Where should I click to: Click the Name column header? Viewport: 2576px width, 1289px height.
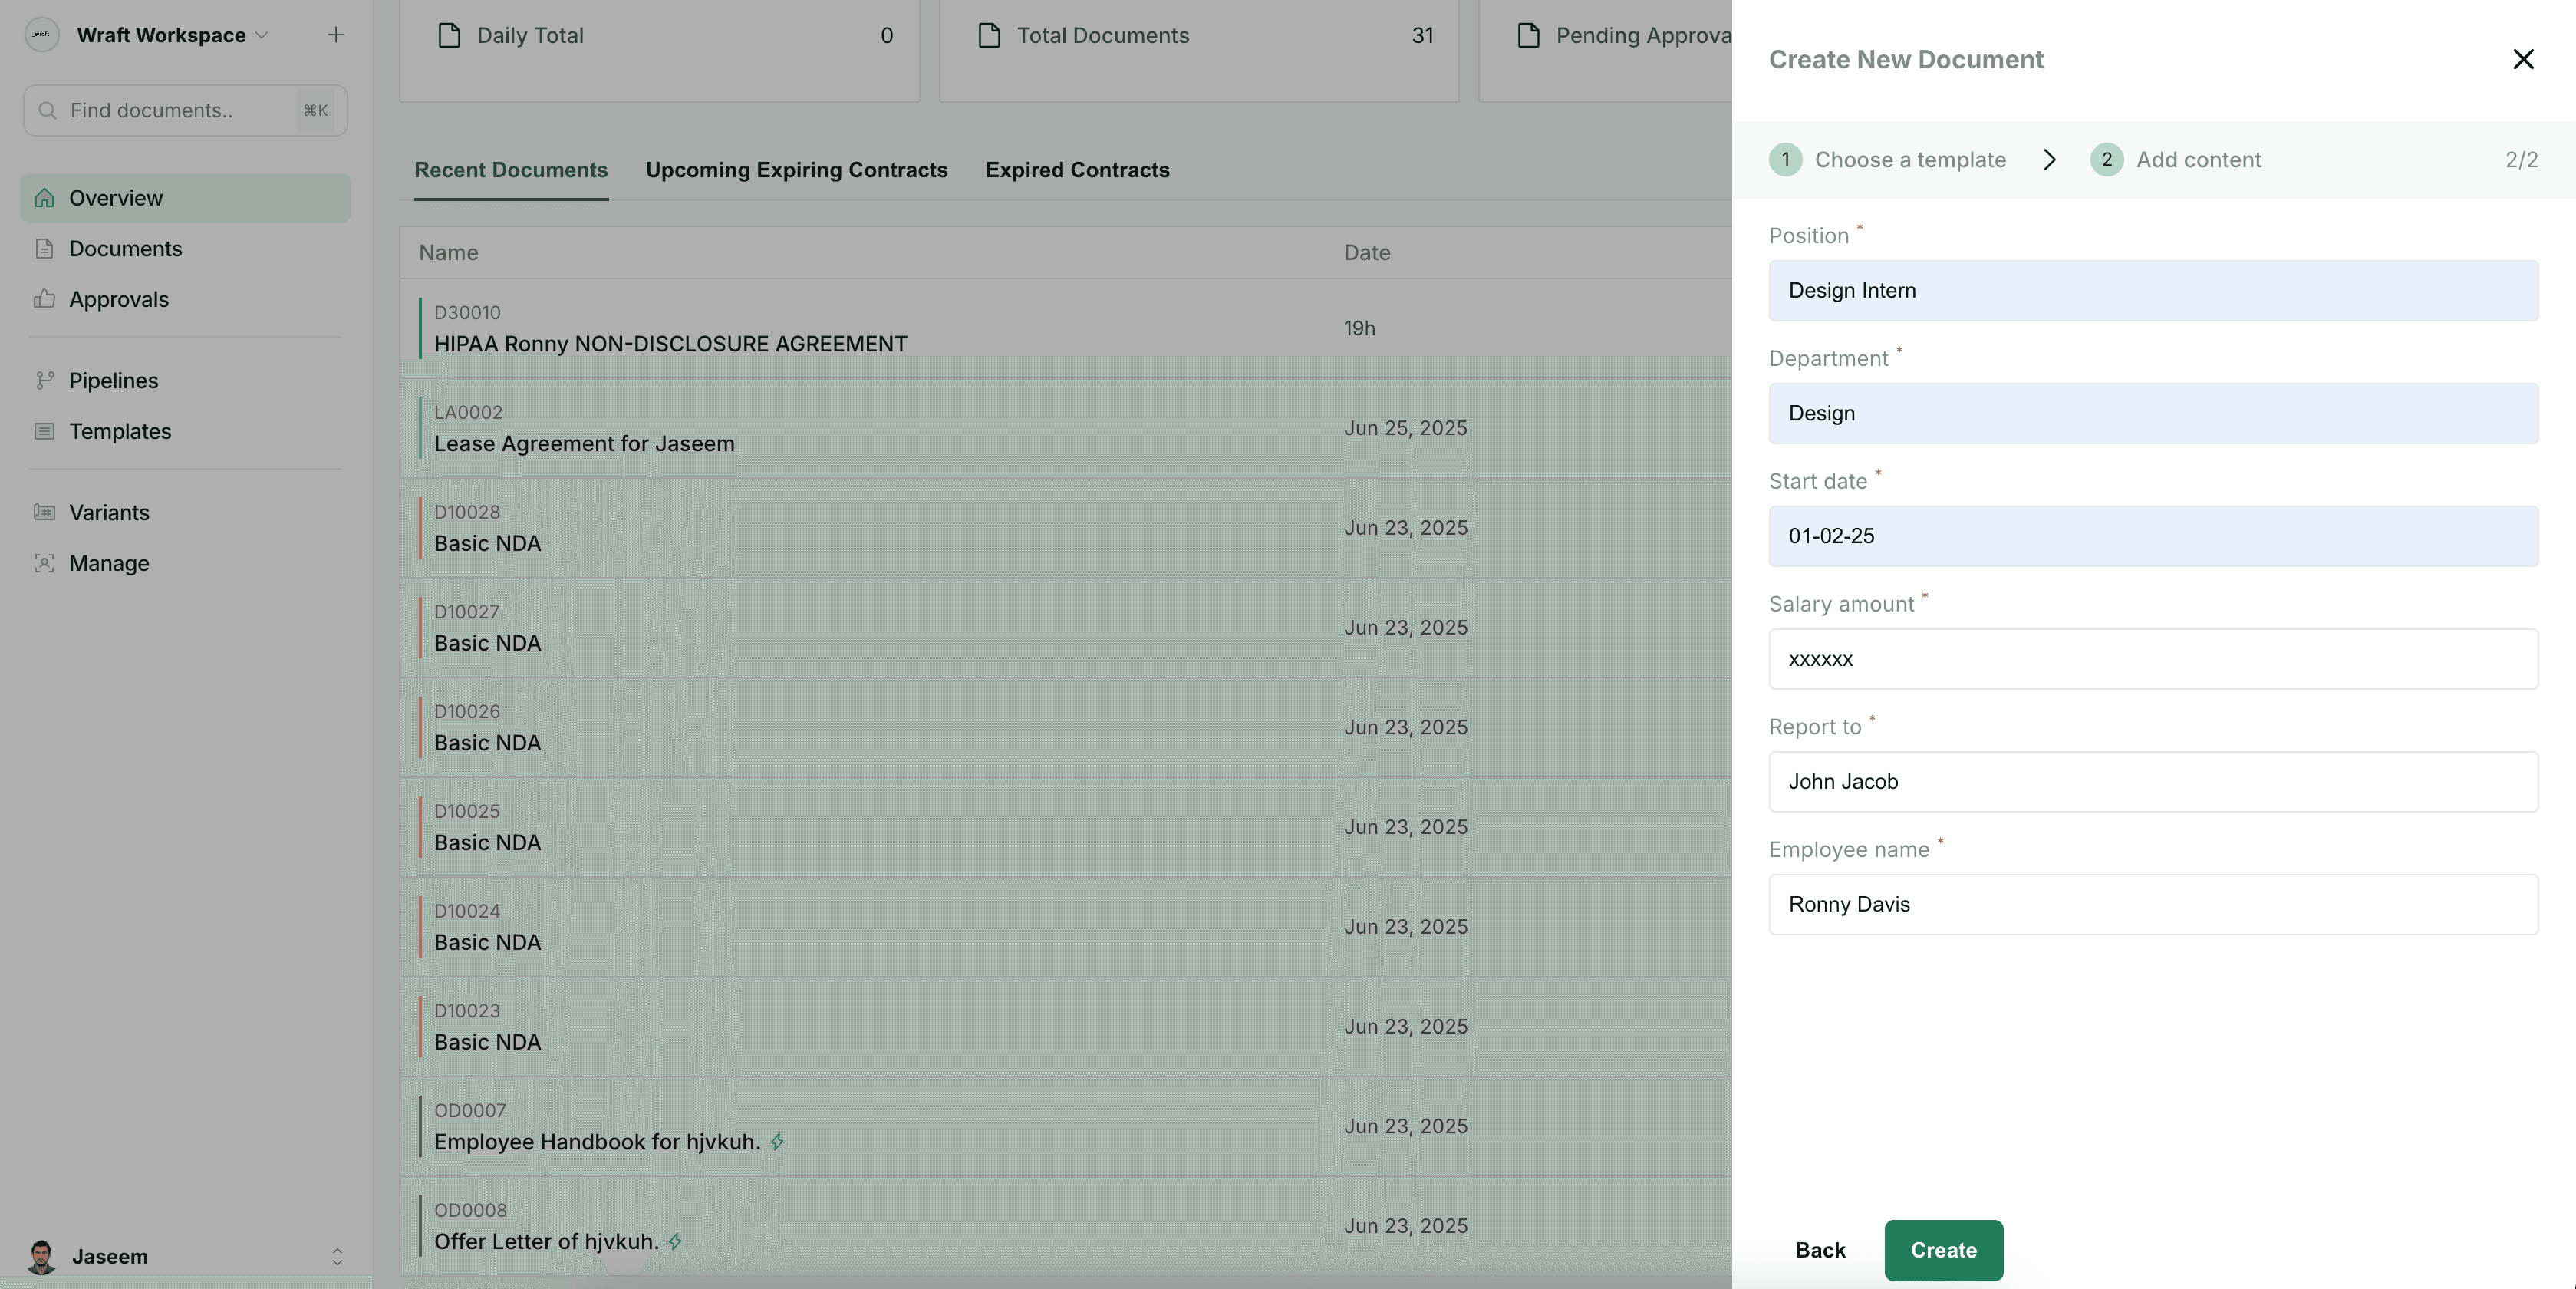(448, 252)
